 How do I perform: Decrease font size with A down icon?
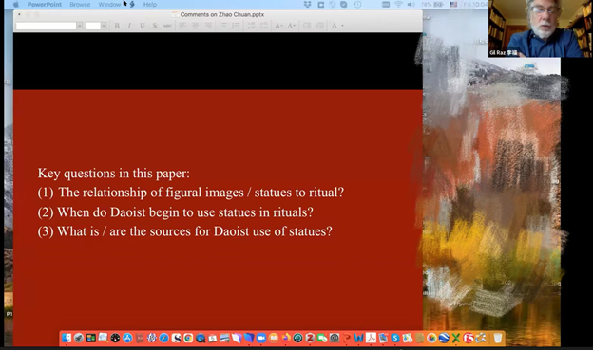click(x=291, y=26)
